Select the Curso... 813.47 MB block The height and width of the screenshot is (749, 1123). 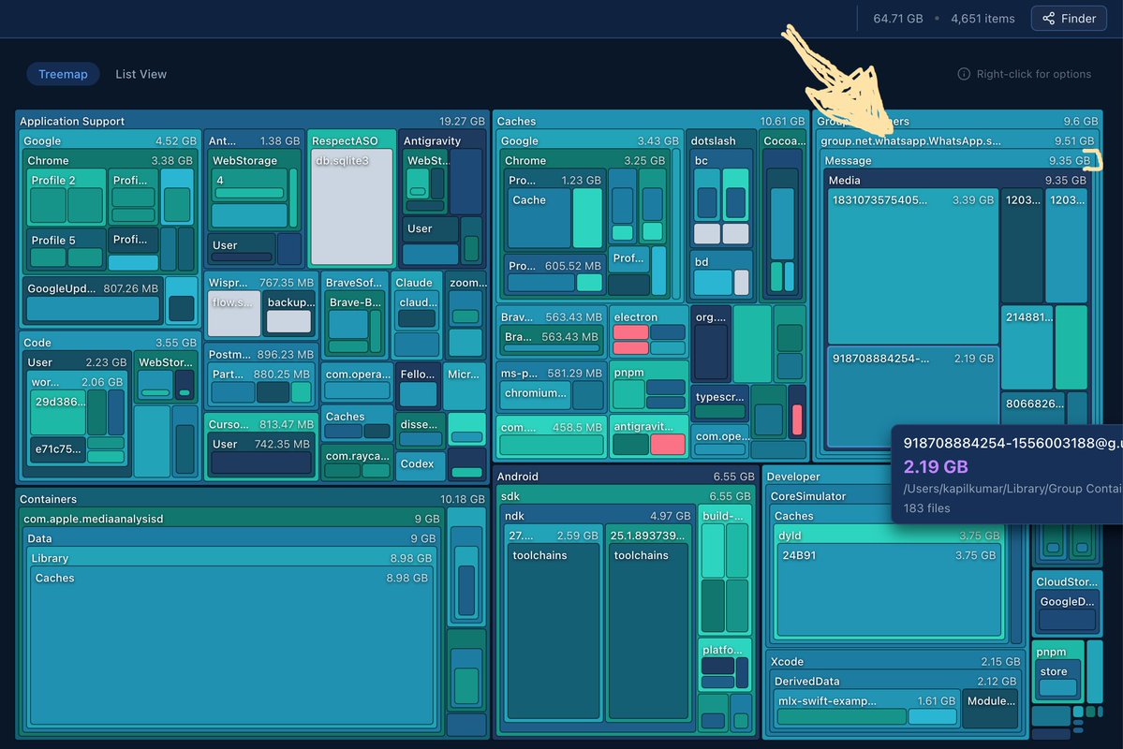260,424
